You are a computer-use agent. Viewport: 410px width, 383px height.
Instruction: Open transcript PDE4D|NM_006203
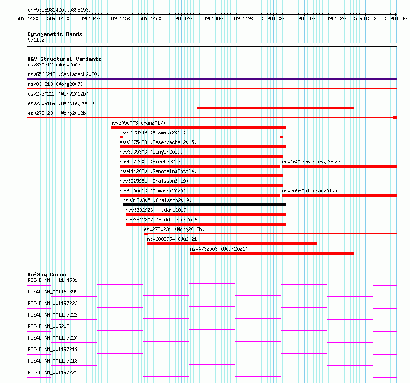pyautogui.click(x=48, y=326)
